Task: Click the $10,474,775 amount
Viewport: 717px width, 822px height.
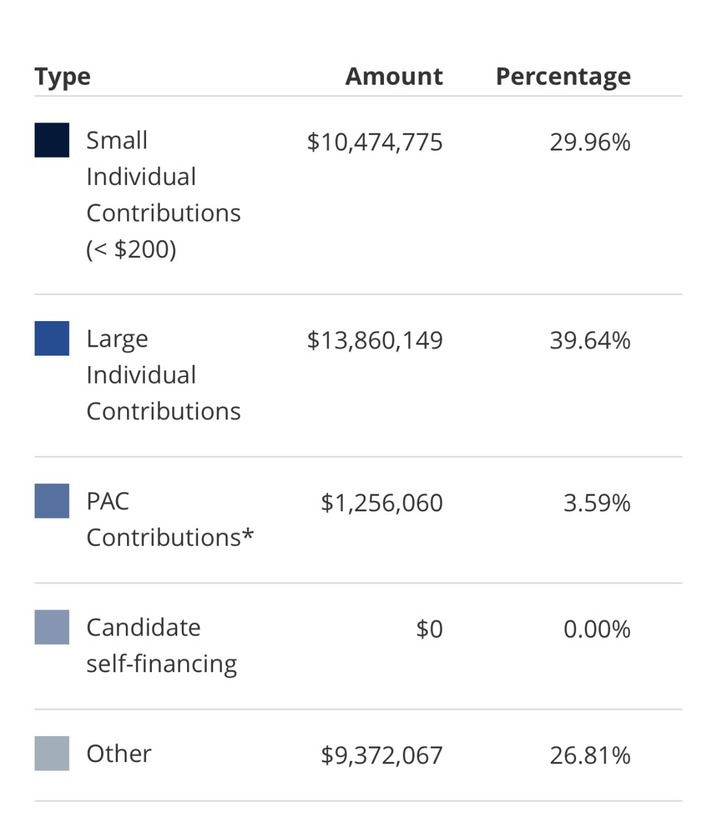Action: point(375,142)
